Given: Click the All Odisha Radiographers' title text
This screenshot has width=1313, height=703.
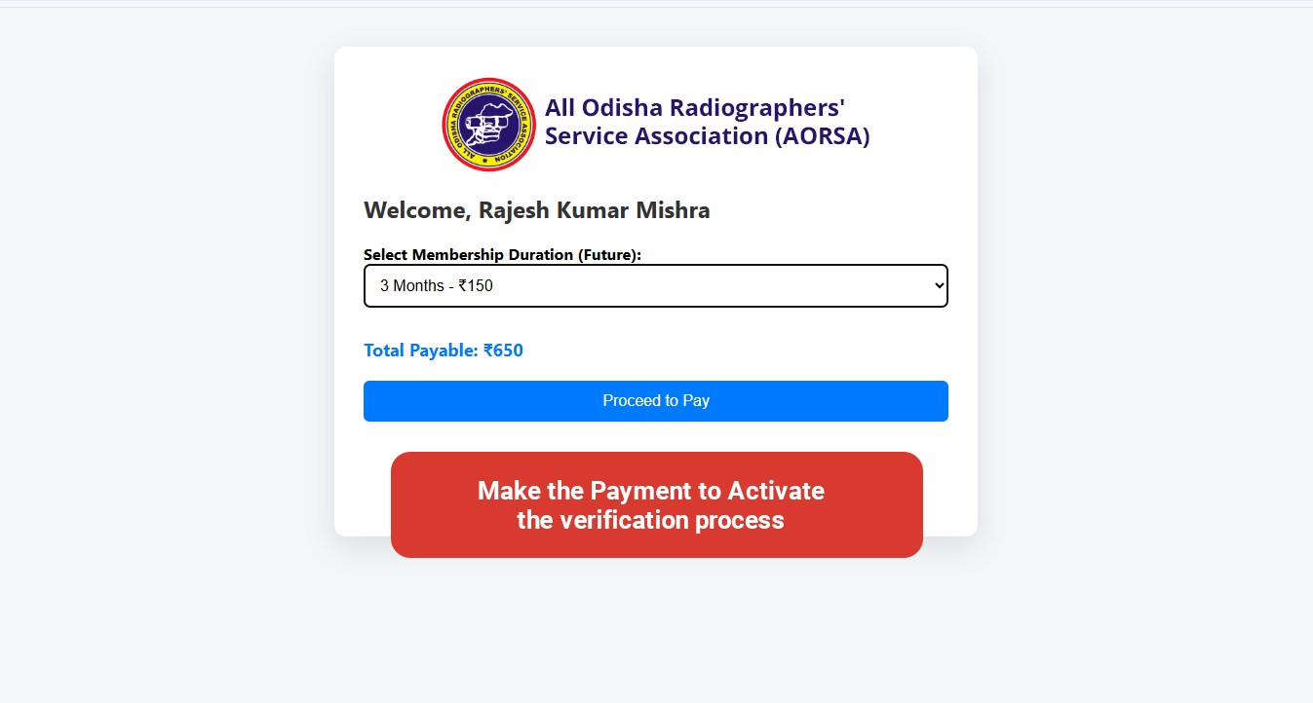Looking at the screenshot, I should (x=694, y=108).
